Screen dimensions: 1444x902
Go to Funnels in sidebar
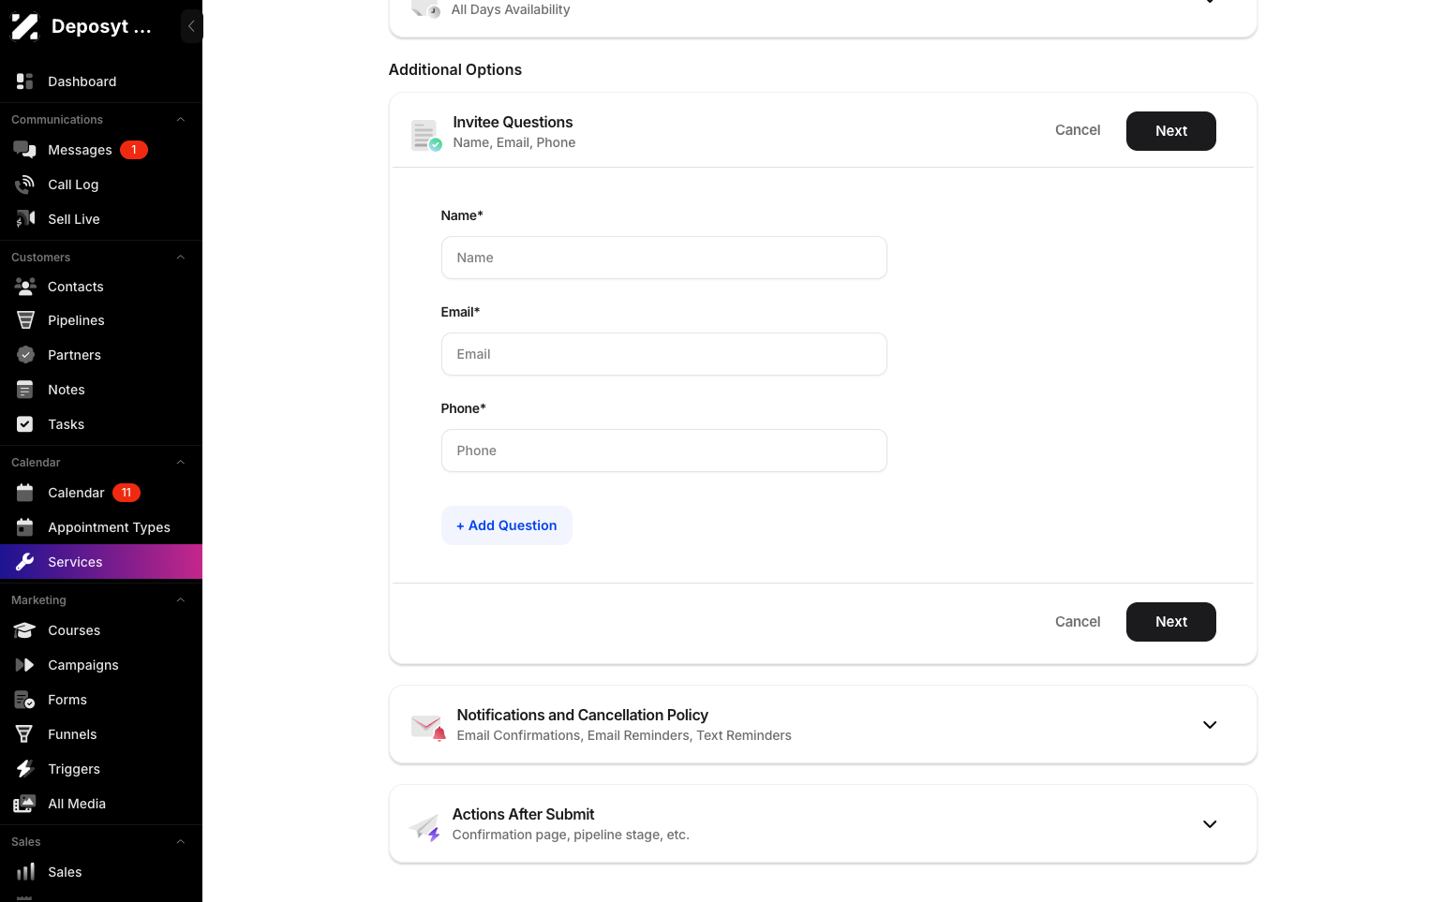[101, 734]
